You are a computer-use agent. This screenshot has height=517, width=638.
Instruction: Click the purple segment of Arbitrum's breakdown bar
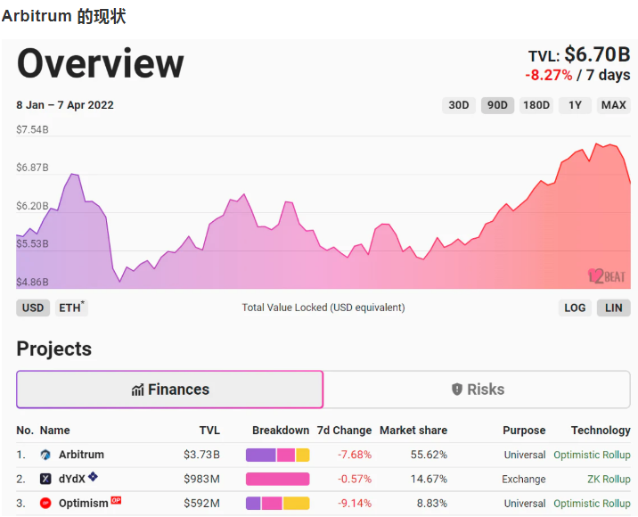click(261, 455)
